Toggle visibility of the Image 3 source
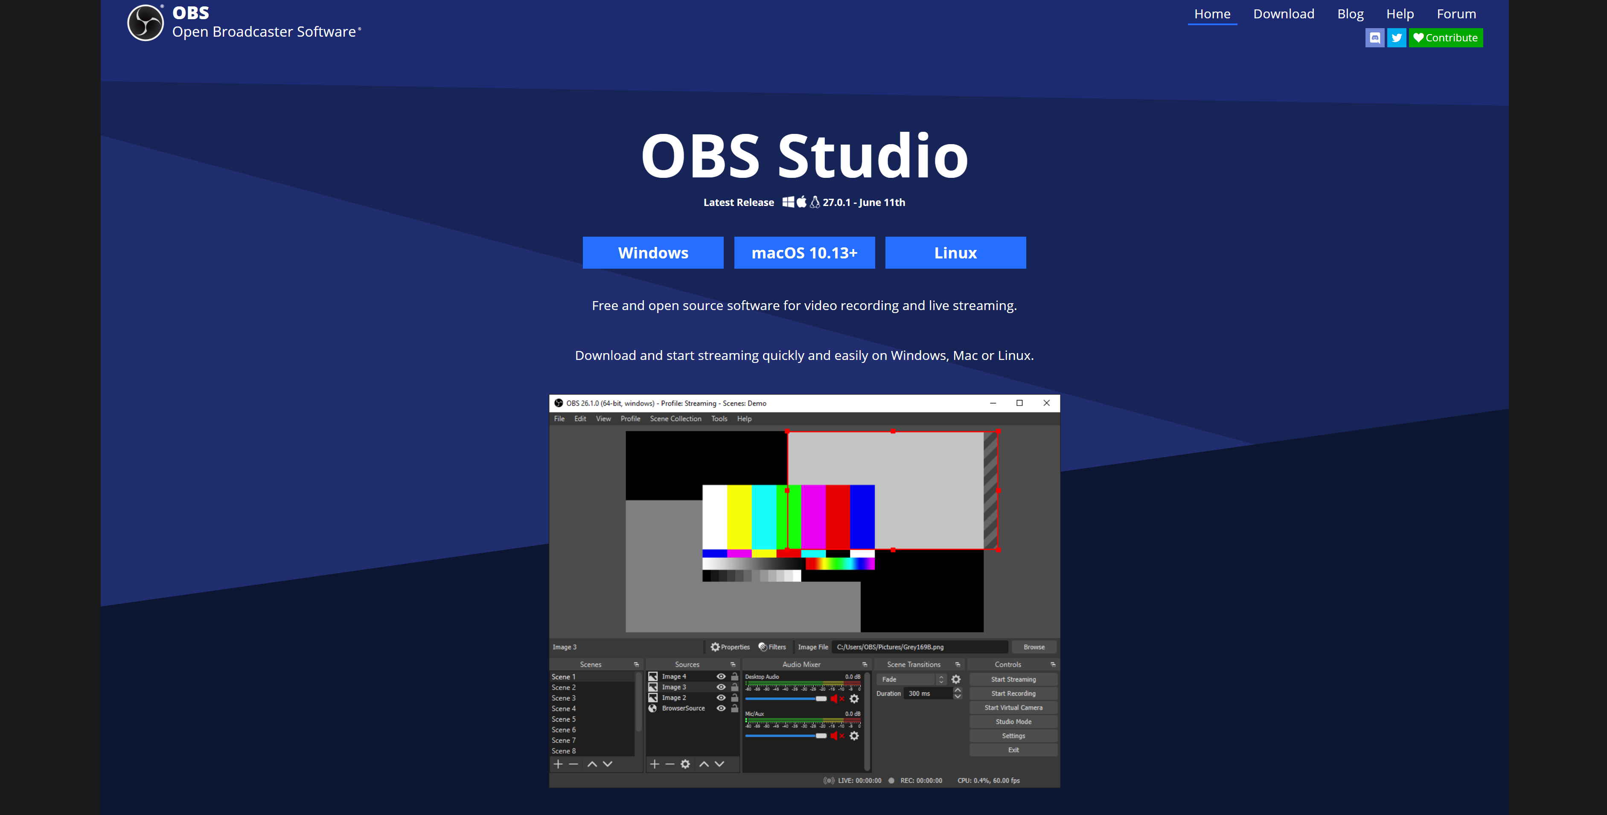Screen dimensions: 1607x815 tap(721, 687)
